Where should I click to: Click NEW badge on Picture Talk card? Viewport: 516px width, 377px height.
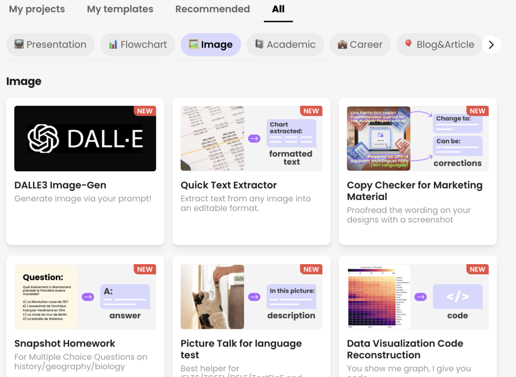coord(311,269)
